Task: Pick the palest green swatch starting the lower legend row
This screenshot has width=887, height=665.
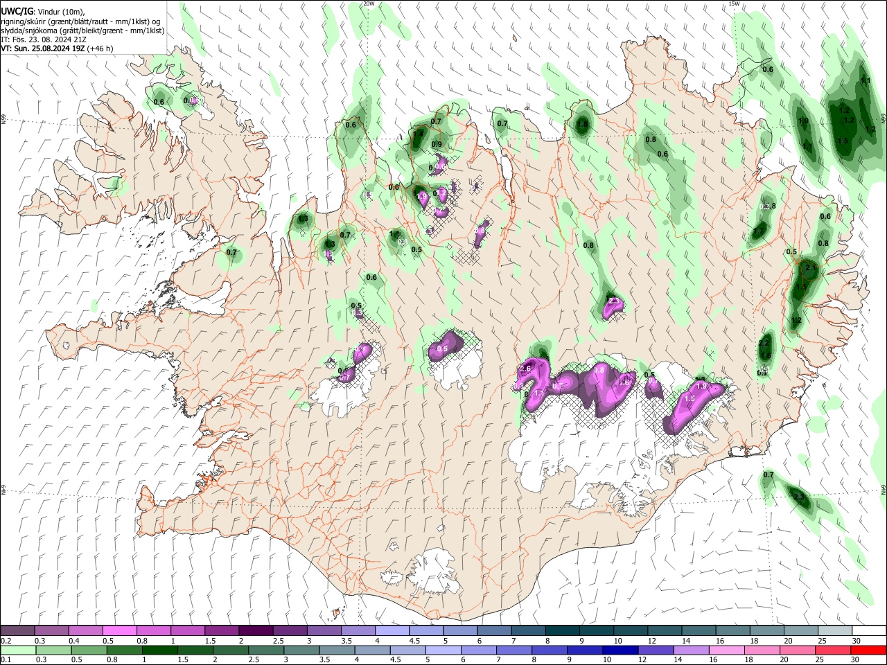Action: point(18,650)
